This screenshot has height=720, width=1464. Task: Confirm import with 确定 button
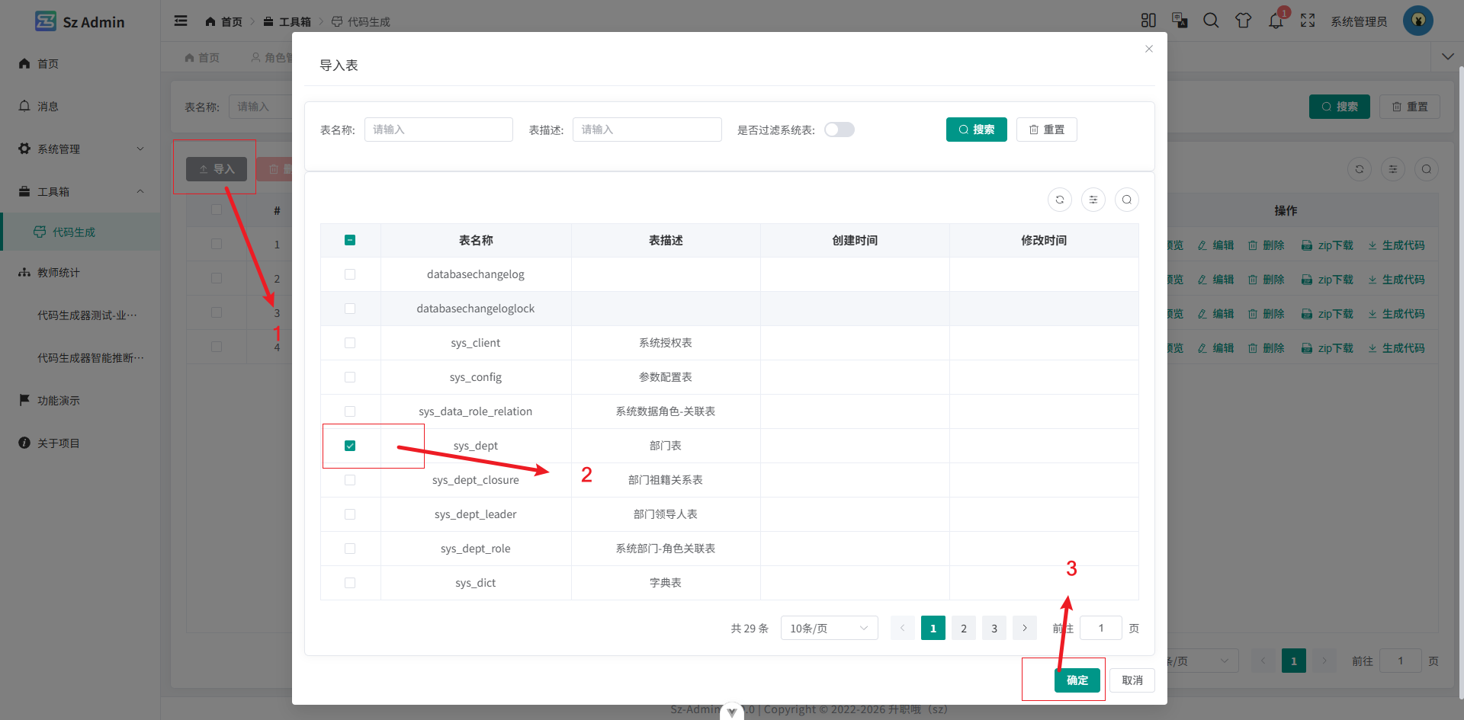click(1077, 680)
